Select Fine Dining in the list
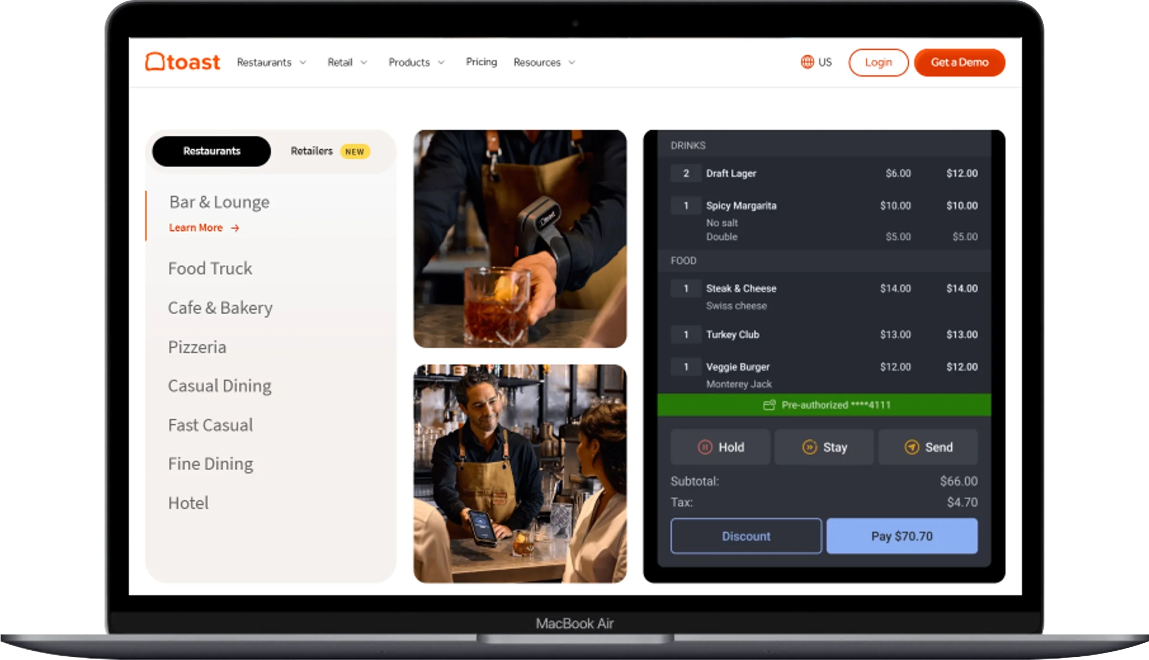Image resolution: width=1149 pixels, height=660 pixels. [210, 464]
